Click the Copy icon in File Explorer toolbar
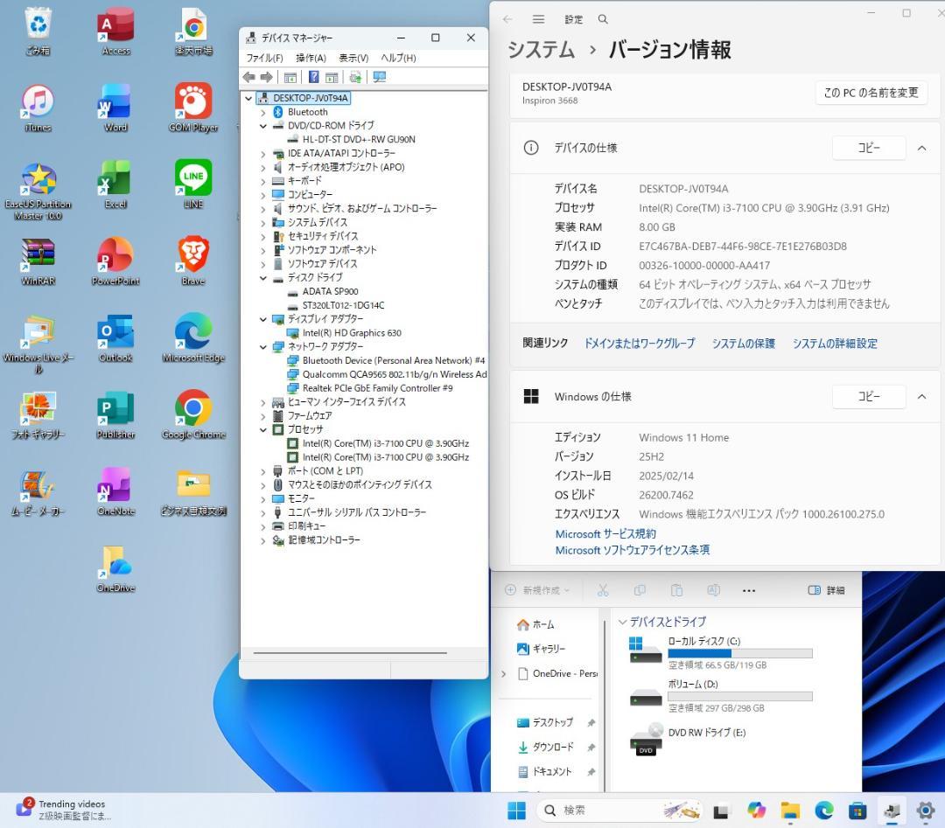The height and width of the screenshot is (828, 945). coord(640,590)
